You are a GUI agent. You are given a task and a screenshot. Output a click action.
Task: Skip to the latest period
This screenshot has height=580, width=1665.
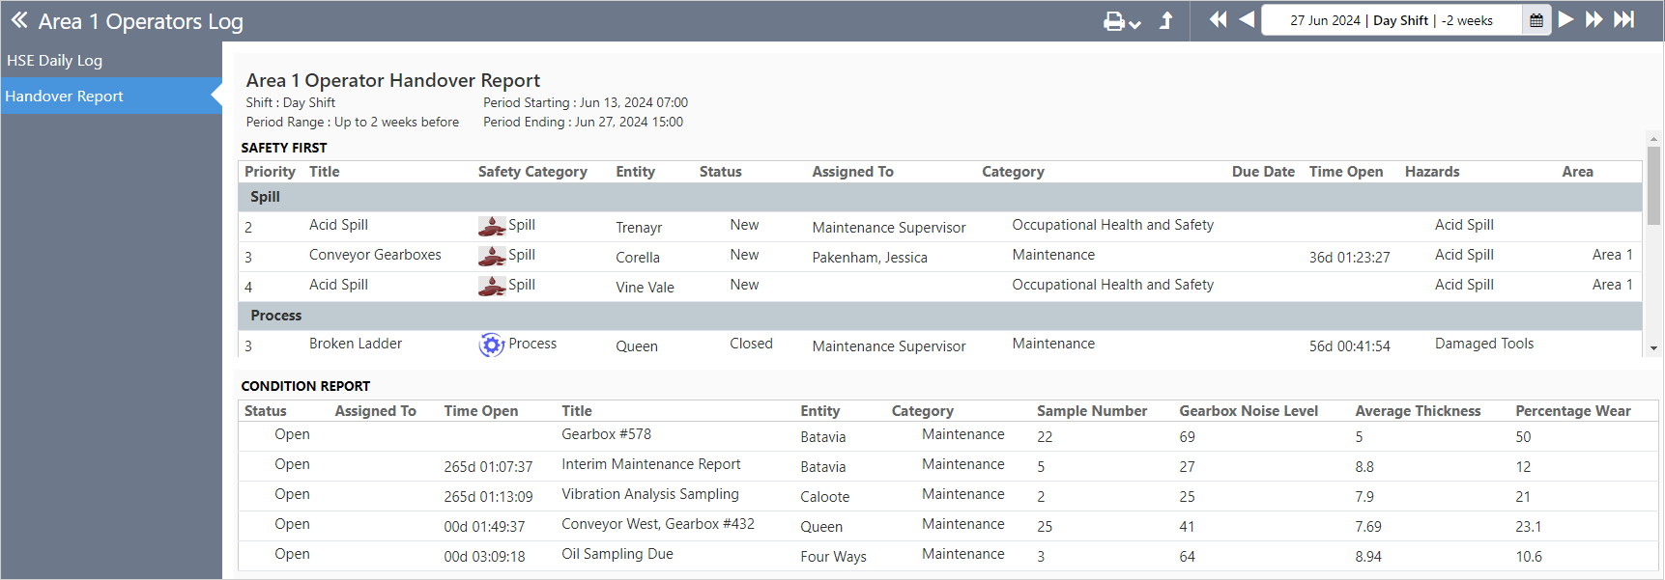(x=1624, y=19)
